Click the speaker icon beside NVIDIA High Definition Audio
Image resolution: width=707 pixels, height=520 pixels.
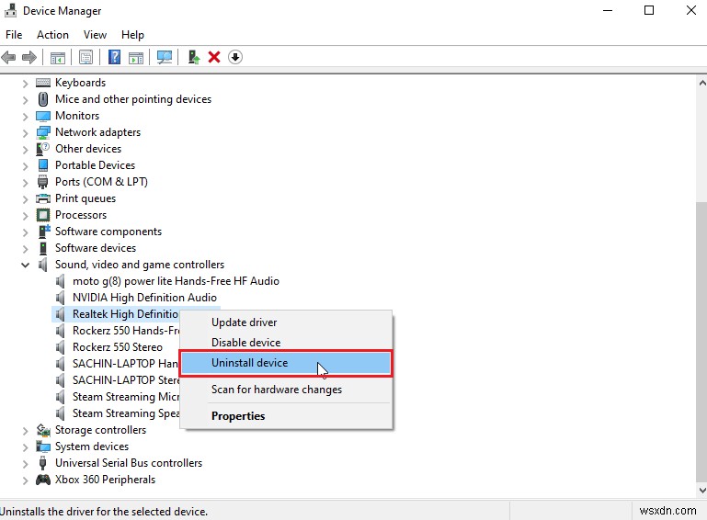coord(61,298)
